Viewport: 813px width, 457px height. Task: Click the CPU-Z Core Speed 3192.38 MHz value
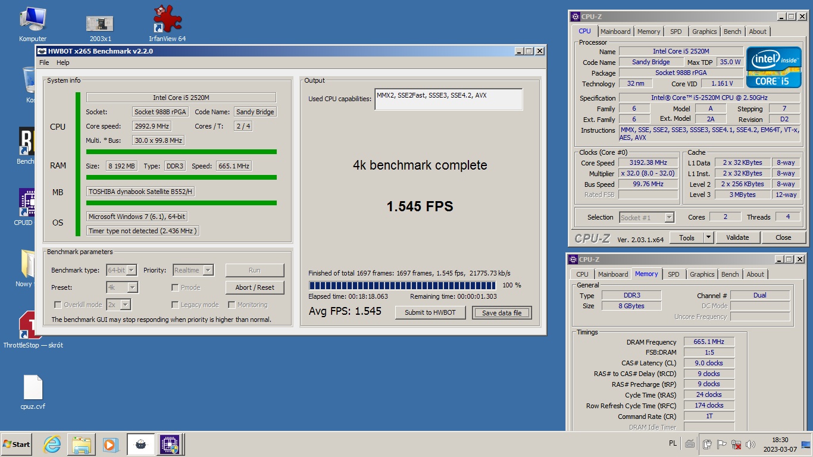coord(648,163)
